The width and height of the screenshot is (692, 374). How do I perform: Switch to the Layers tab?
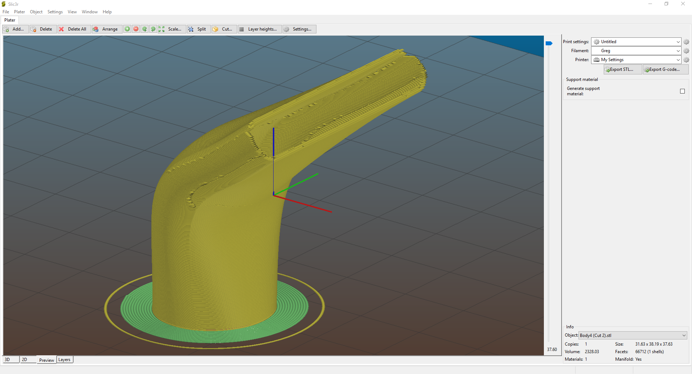click(x=65, y=360)
